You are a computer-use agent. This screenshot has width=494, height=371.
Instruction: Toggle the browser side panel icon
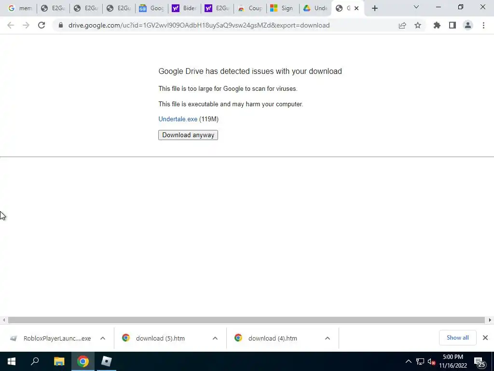[453, 25]
